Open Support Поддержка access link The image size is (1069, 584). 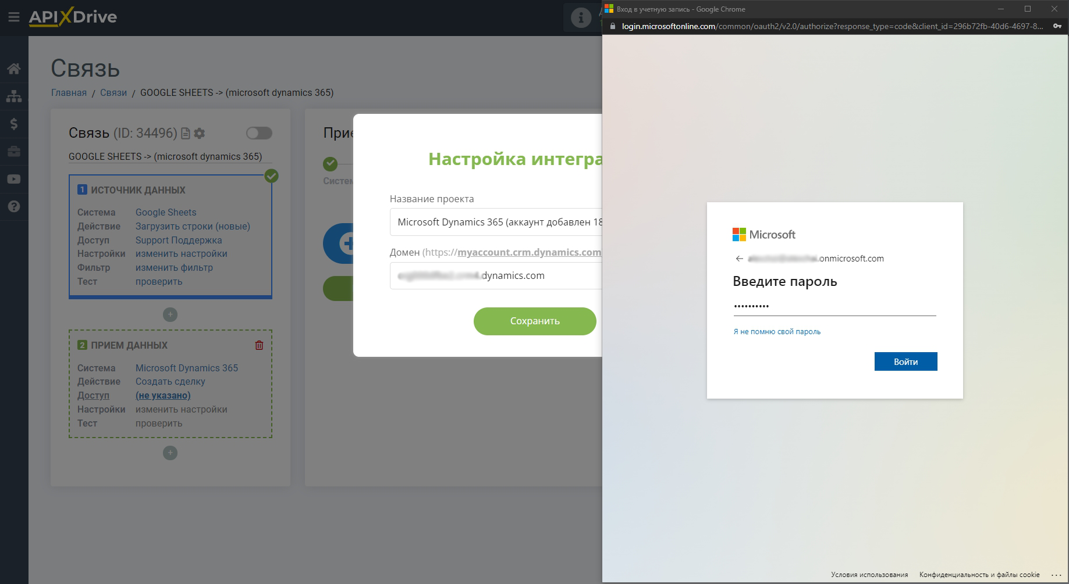click(x=179, y=240)
